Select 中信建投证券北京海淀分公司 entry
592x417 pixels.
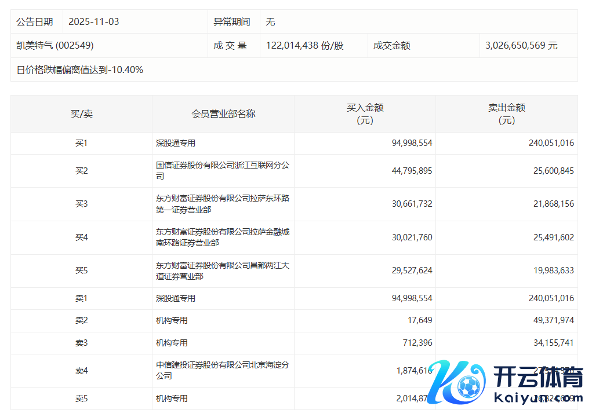[x=223, y=371]
